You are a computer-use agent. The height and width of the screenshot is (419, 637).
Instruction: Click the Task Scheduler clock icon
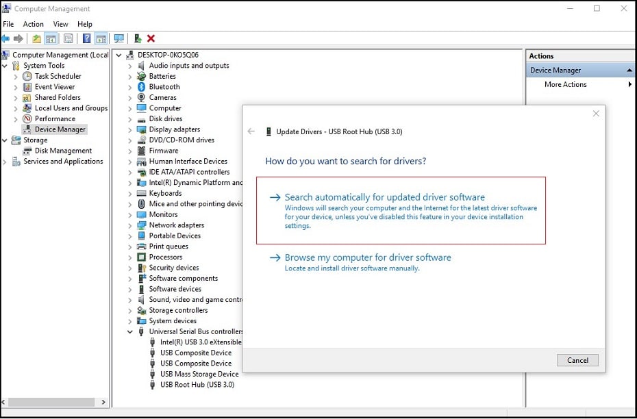click(x=27, y=76)
